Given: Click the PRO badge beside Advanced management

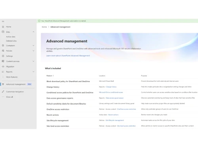Looking at the screenshot, I should click(x=29, y=84).
